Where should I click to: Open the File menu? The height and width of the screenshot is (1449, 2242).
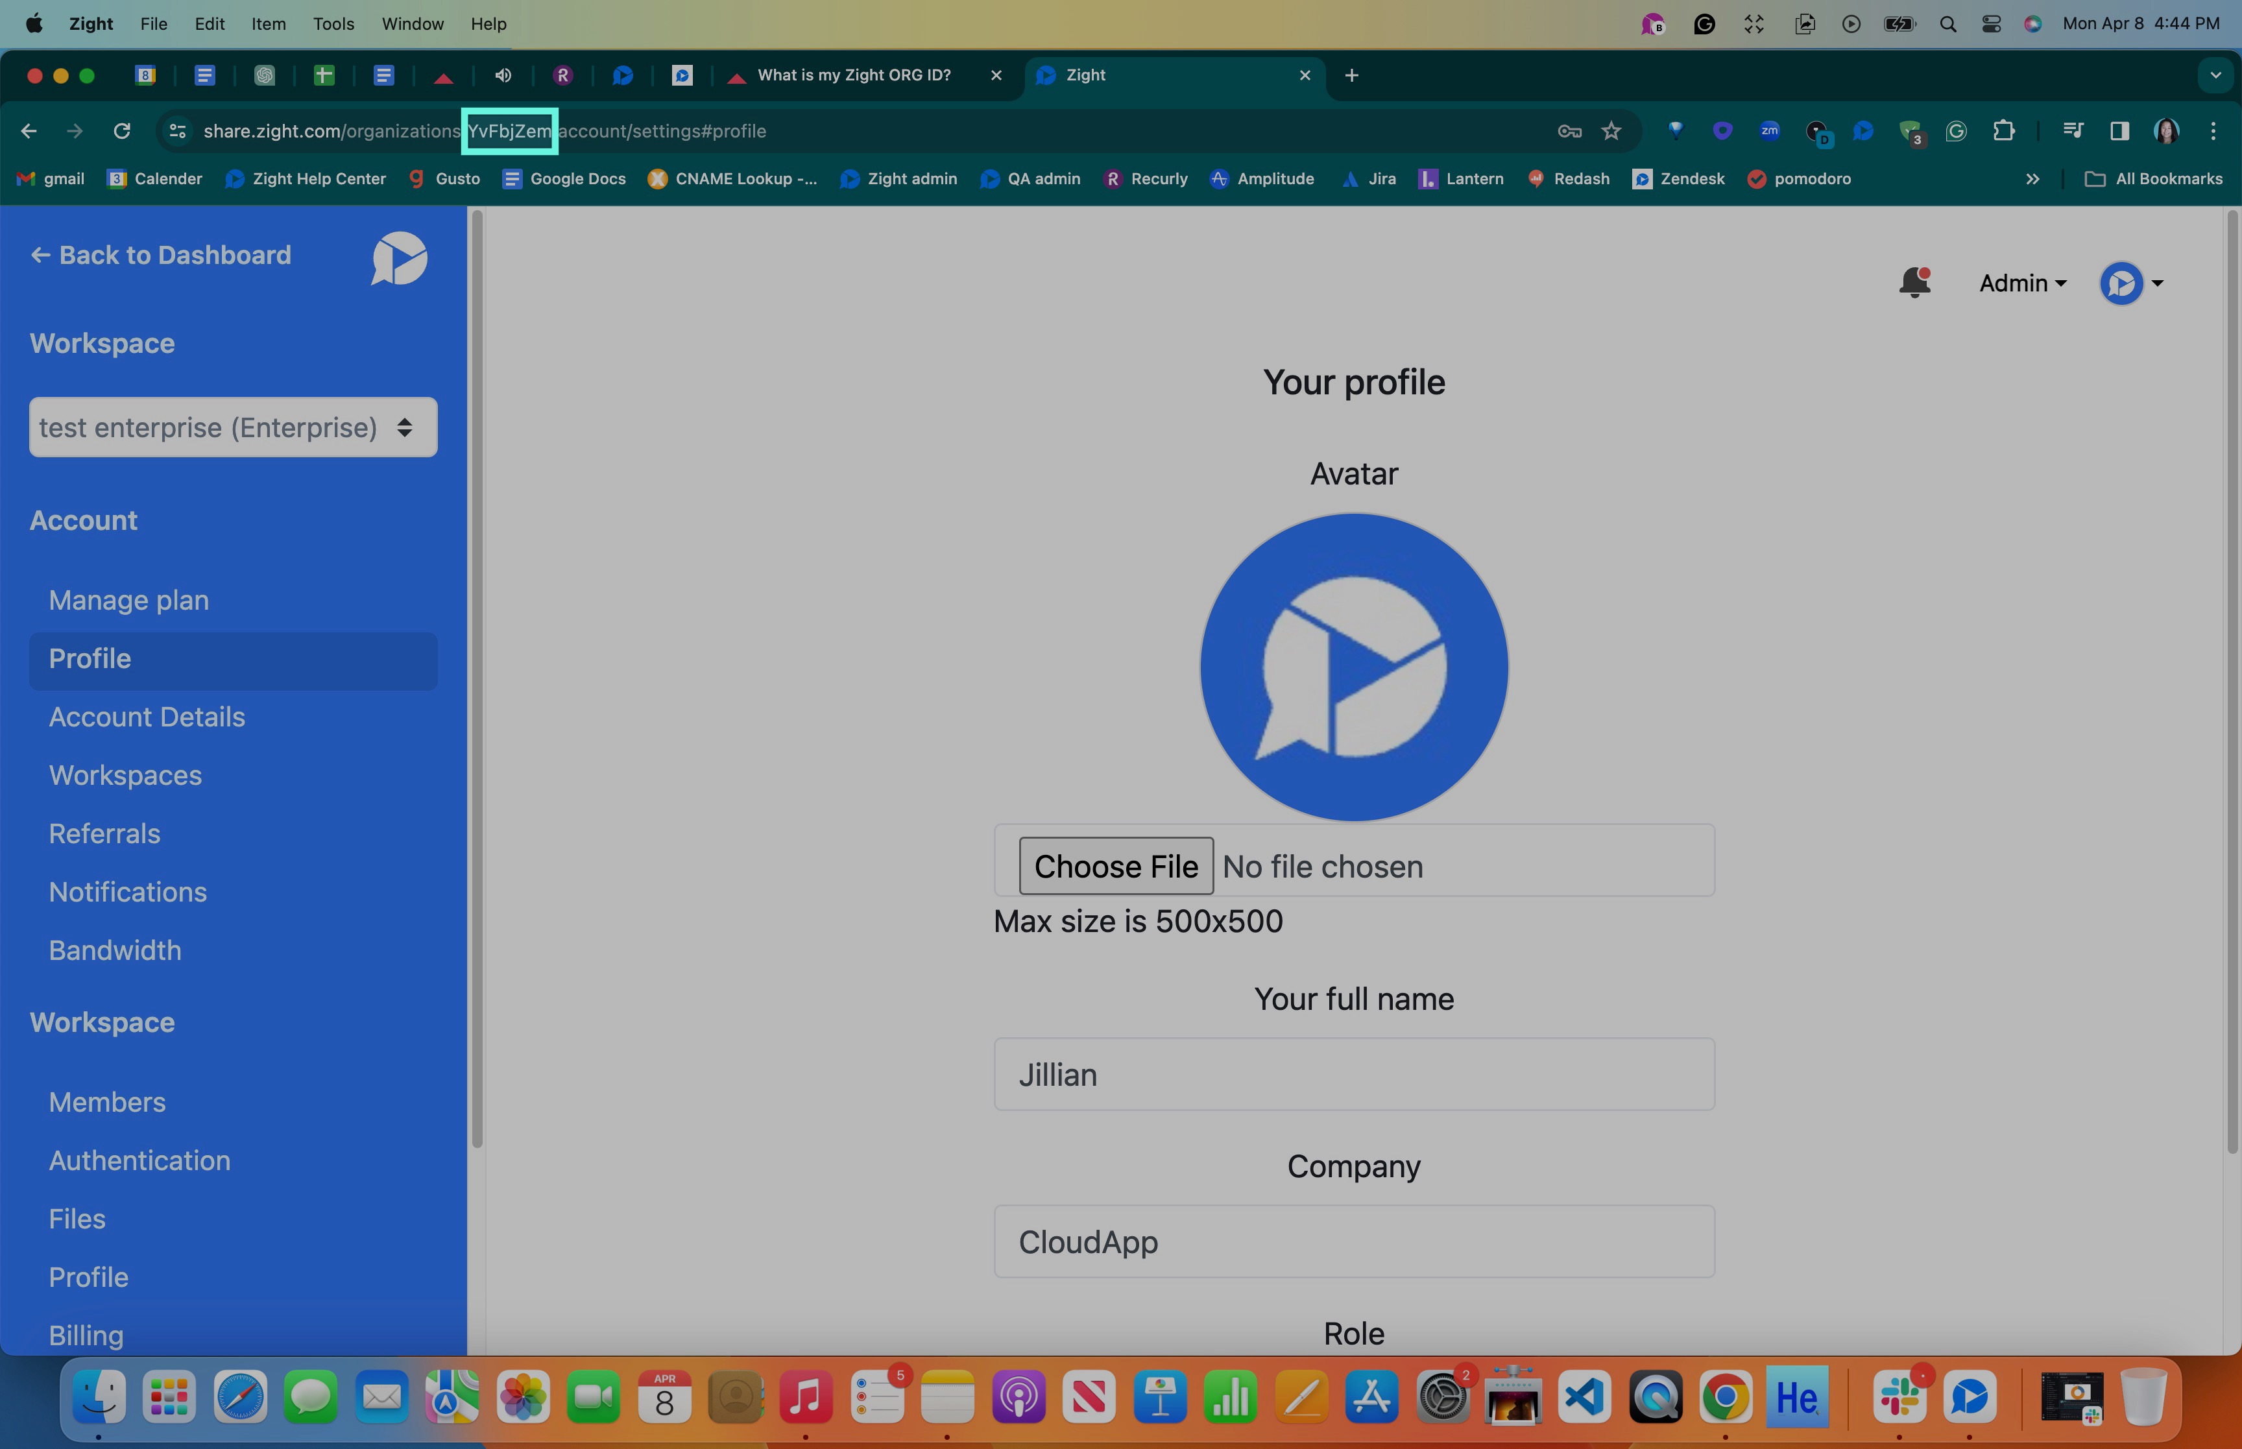tap(153, 23)
